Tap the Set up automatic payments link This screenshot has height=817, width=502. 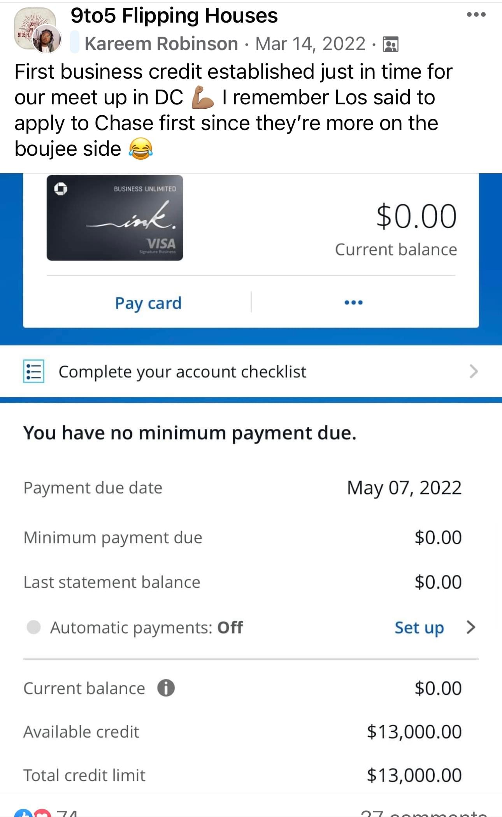[419, 628]
